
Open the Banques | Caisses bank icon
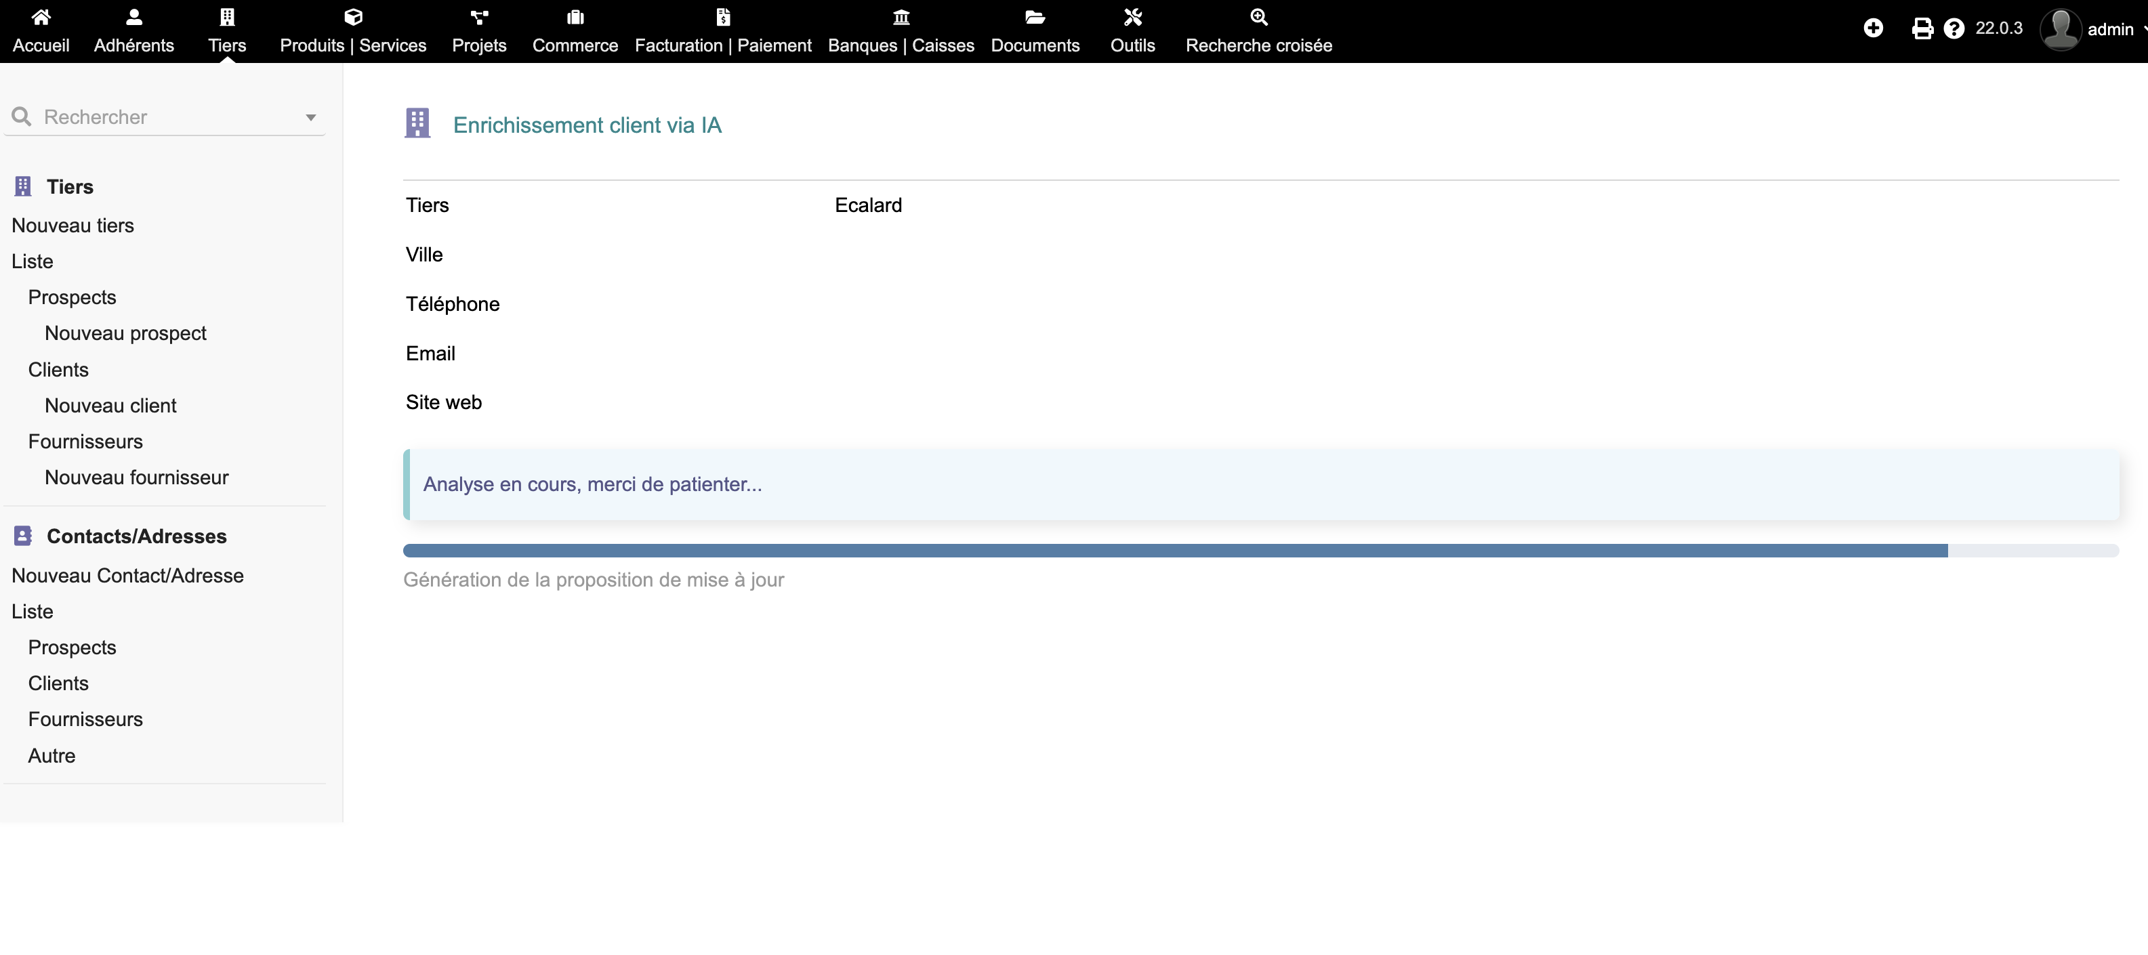click(901, 17)
